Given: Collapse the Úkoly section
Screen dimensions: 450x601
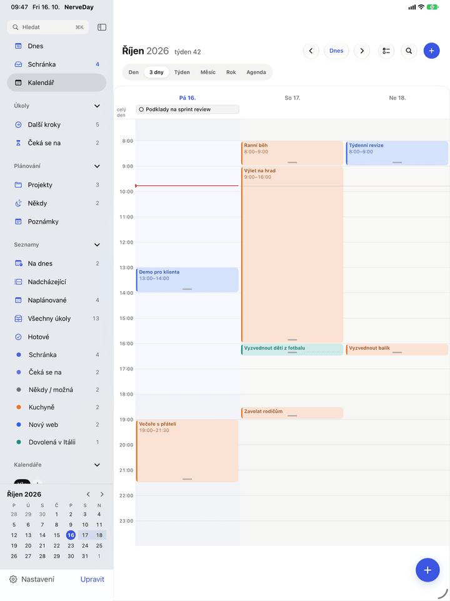Looking at the screenshot, I should pos(97,106).
